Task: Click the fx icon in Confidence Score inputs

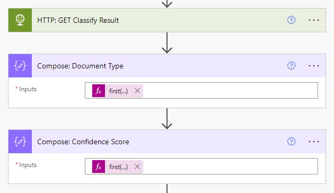Action: click(99, 166)
